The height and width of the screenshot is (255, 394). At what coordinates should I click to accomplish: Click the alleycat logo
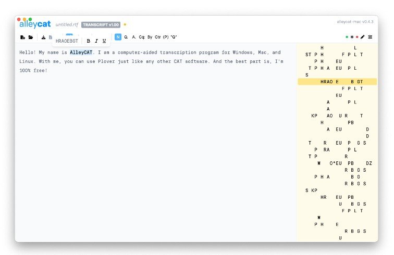click(35, 24)
